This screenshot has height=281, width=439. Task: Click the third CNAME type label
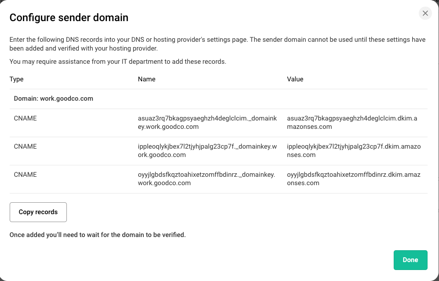pyautogui.click(x=25, y=175)
